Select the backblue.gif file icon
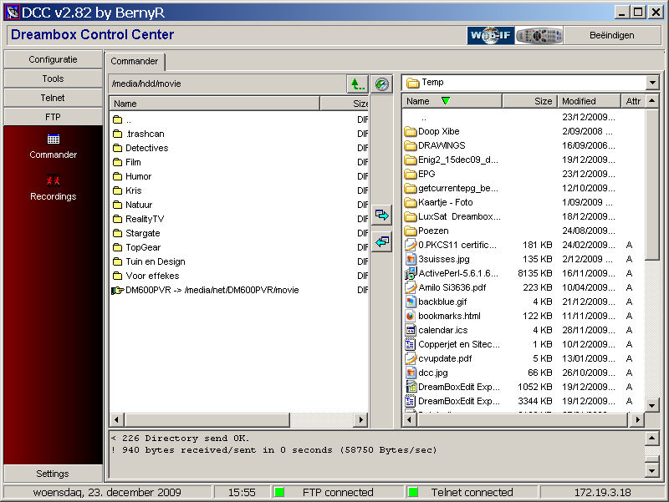The image size is (669, 502). point(411,302)
